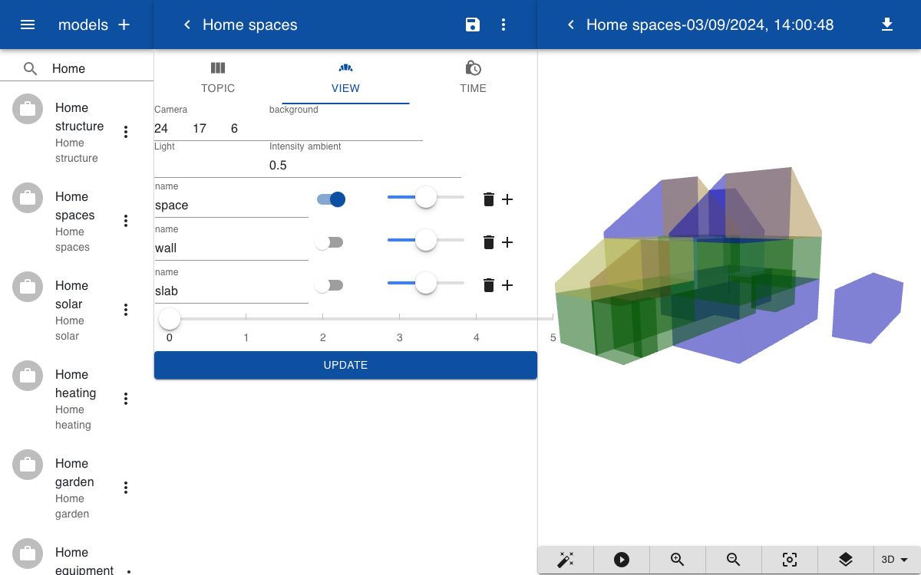Open the layers panel icon

[x=846, y=560]
